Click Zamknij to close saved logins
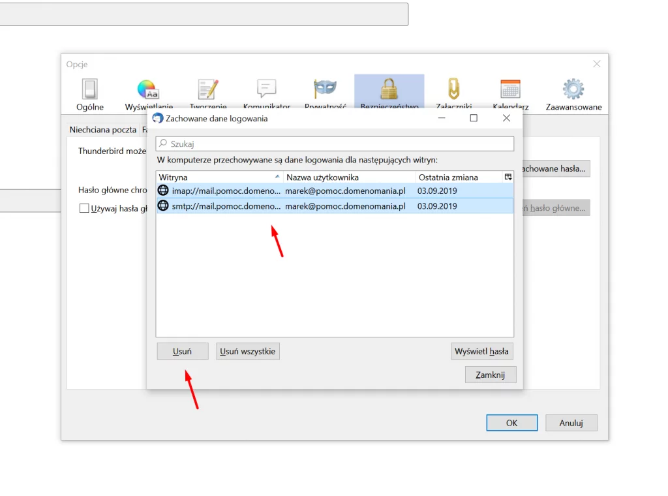 (x=491, y=375)
